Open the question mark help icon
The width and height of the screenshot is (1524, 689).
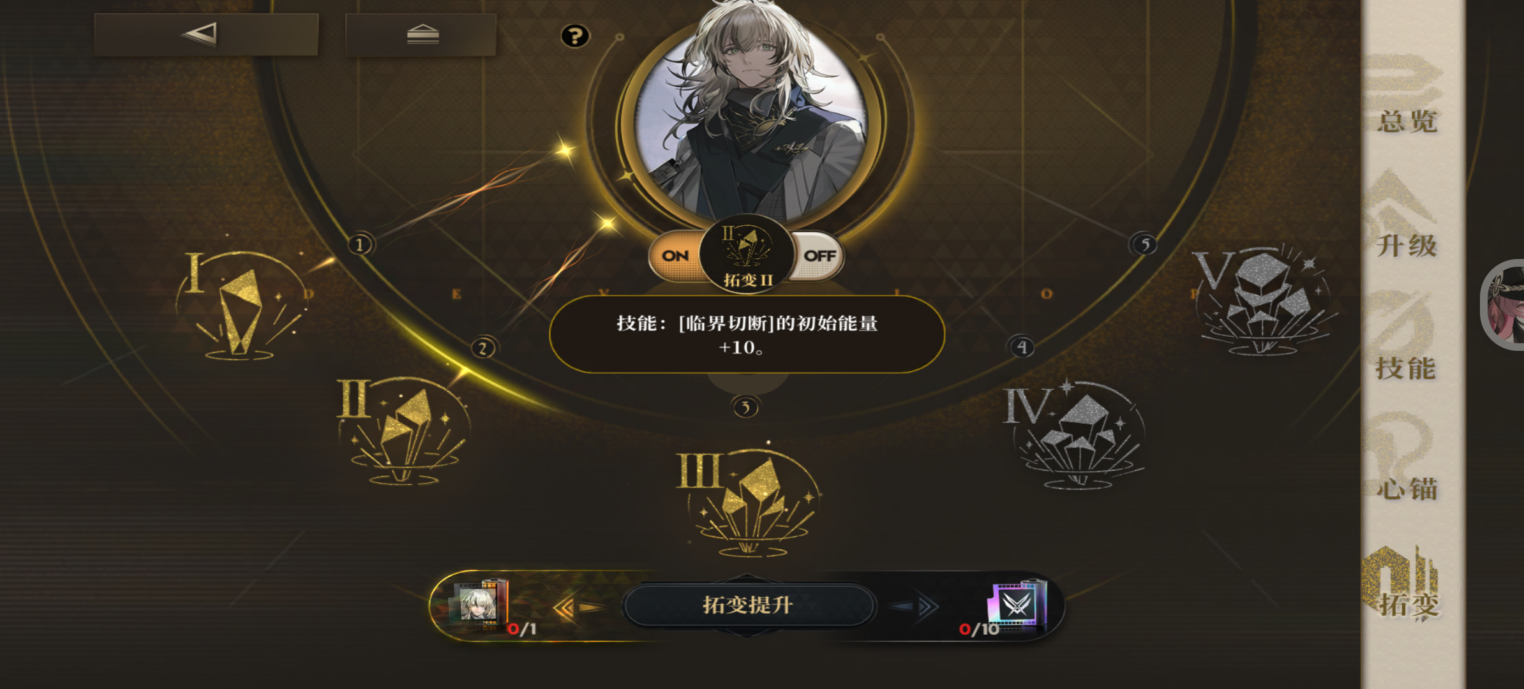[575, 36]
